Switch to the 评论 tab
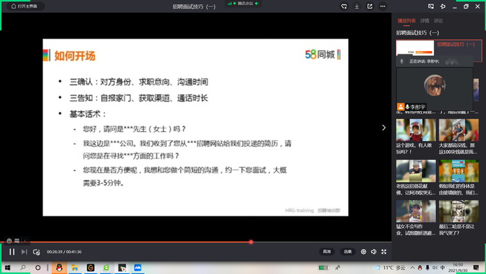The height and width of the screenshot is (274, 486). click(x=438, y=21)
